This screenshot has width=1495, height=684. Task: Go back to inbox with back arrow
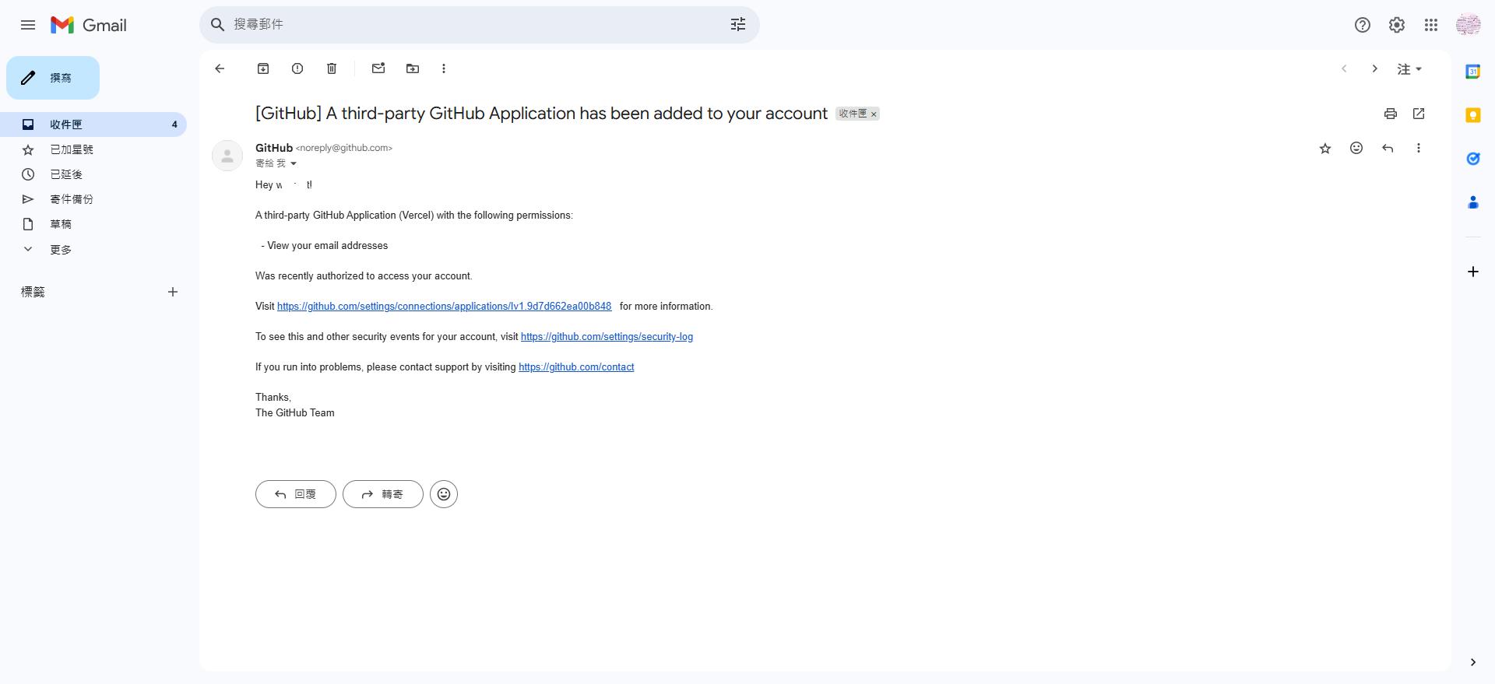point(220,68)
